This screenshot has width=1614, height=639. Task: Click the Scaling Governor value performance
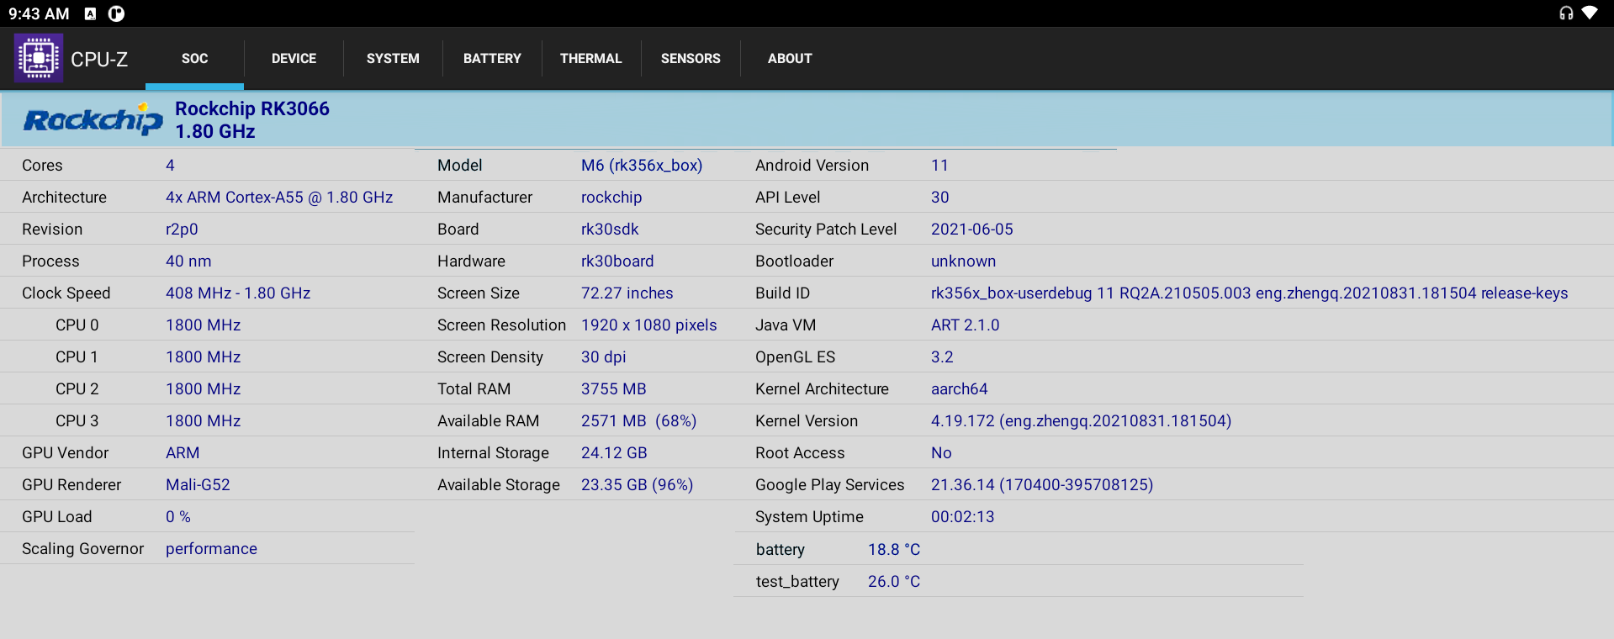[211, 549]
